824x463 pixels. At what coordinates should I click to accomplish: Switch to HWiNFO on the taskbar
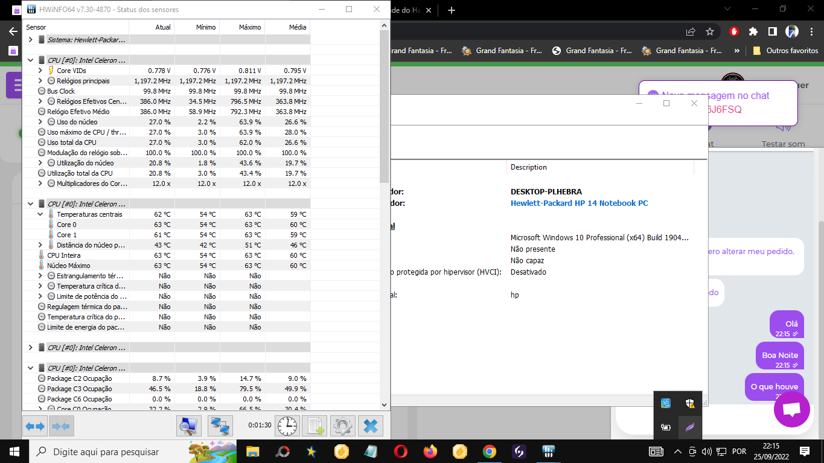click(x=548, y=452)
